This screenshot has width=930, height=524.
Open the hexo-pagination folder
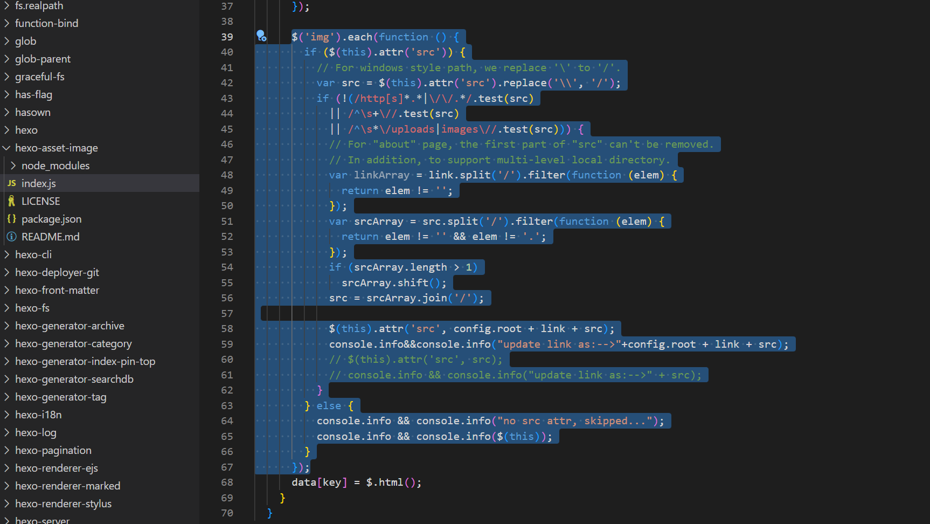pyautogui.click(x=53, y=450)
